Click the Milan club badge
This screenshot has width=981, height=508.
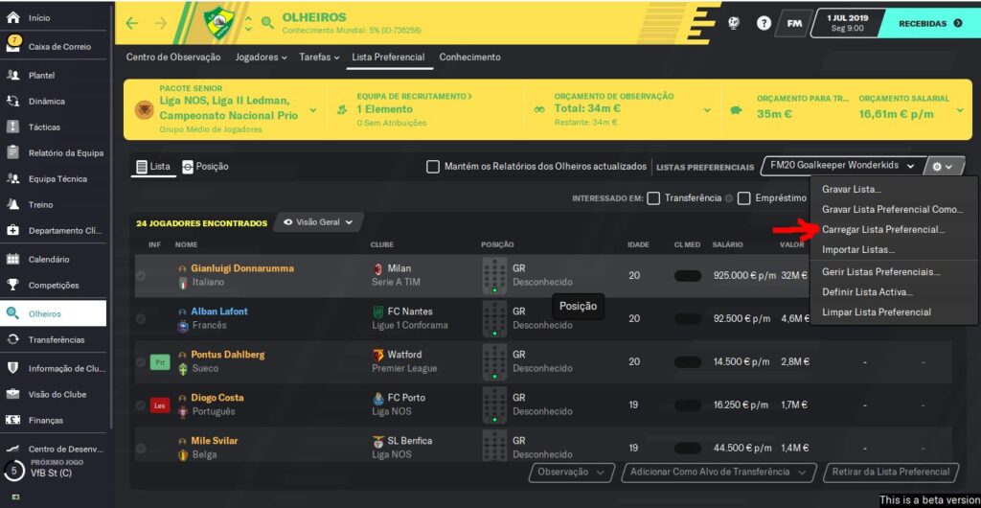click(378, 268)
